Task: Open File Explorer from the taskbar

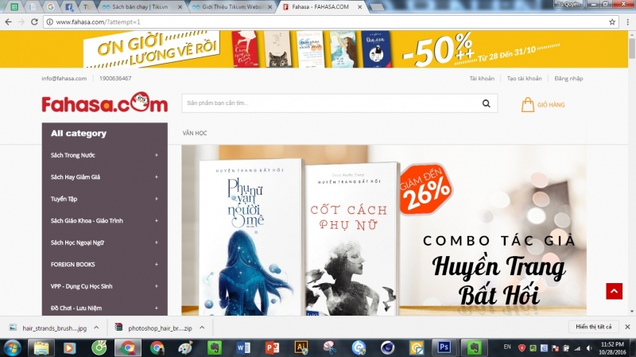Action: (x=41, y=347)
